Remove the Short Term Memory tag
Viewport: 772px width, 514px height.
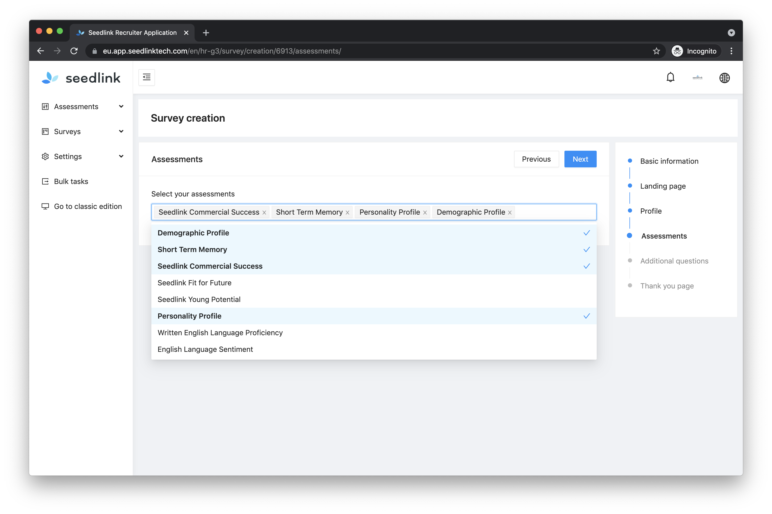click(x=348, y=212)
